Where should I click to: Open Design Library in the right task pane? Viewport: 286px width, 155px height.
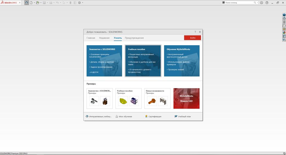coord(284,22)
